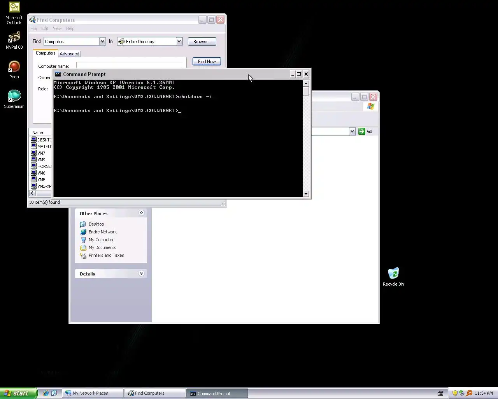Image resolution: width=498 pixels, height=399 pixels.
Task: Click the Computer name input field
Action: pos(129,65)
